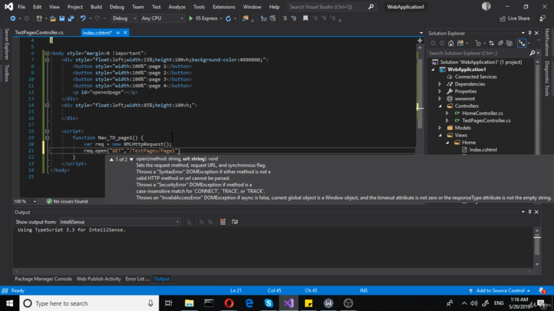Switch to Package Manager Console tab
Screen dimensions: 554x311
click(x=43, y=279)
